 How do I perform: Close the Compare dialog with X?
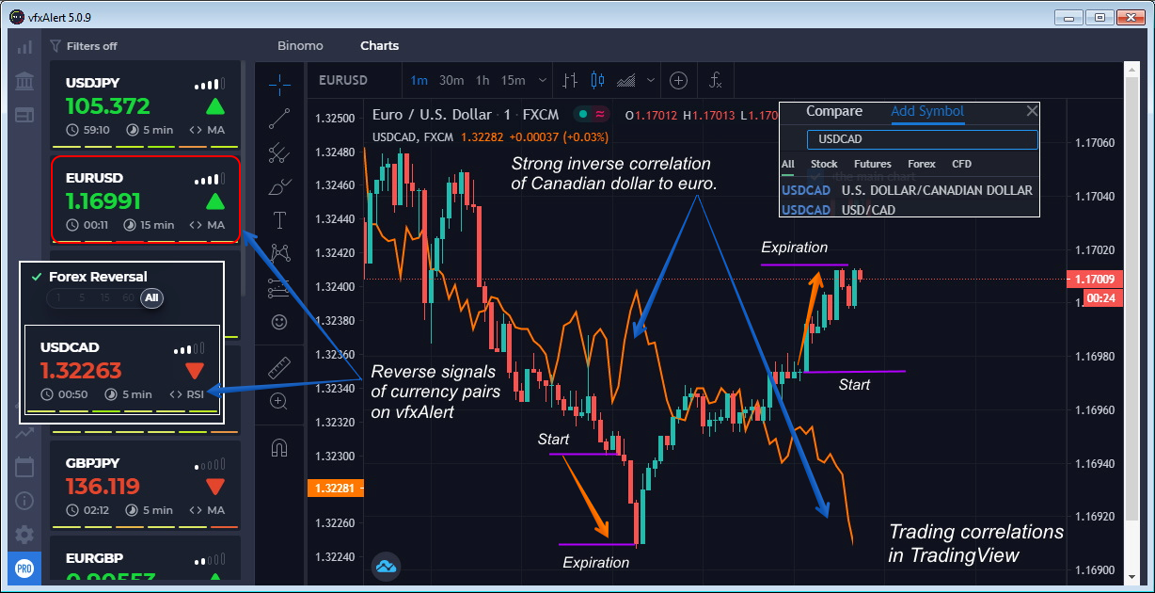point(1032,111)
